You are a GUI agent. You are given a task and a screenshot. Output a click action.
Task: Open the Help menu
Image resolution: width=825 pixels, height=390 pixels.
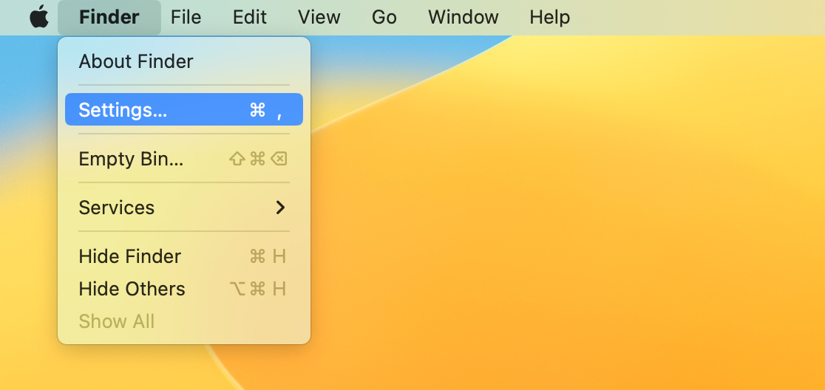pos(549,17)
